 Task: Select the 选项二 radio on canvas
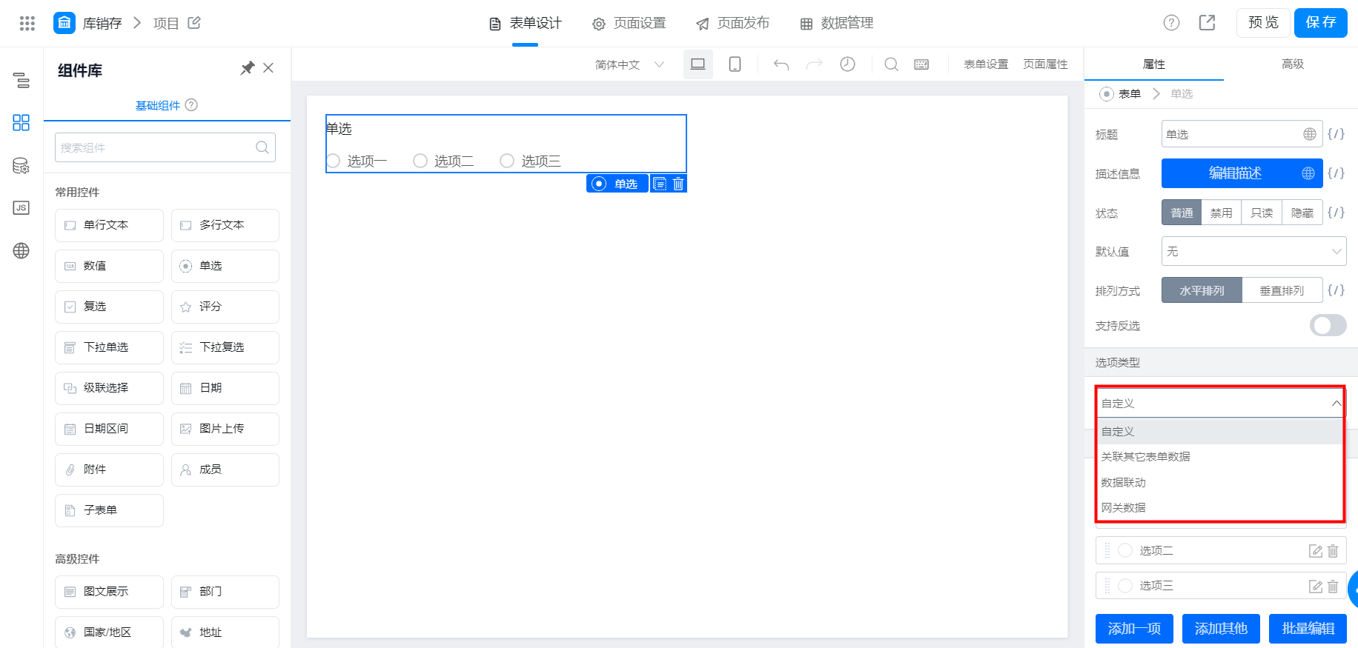(420, 161)
